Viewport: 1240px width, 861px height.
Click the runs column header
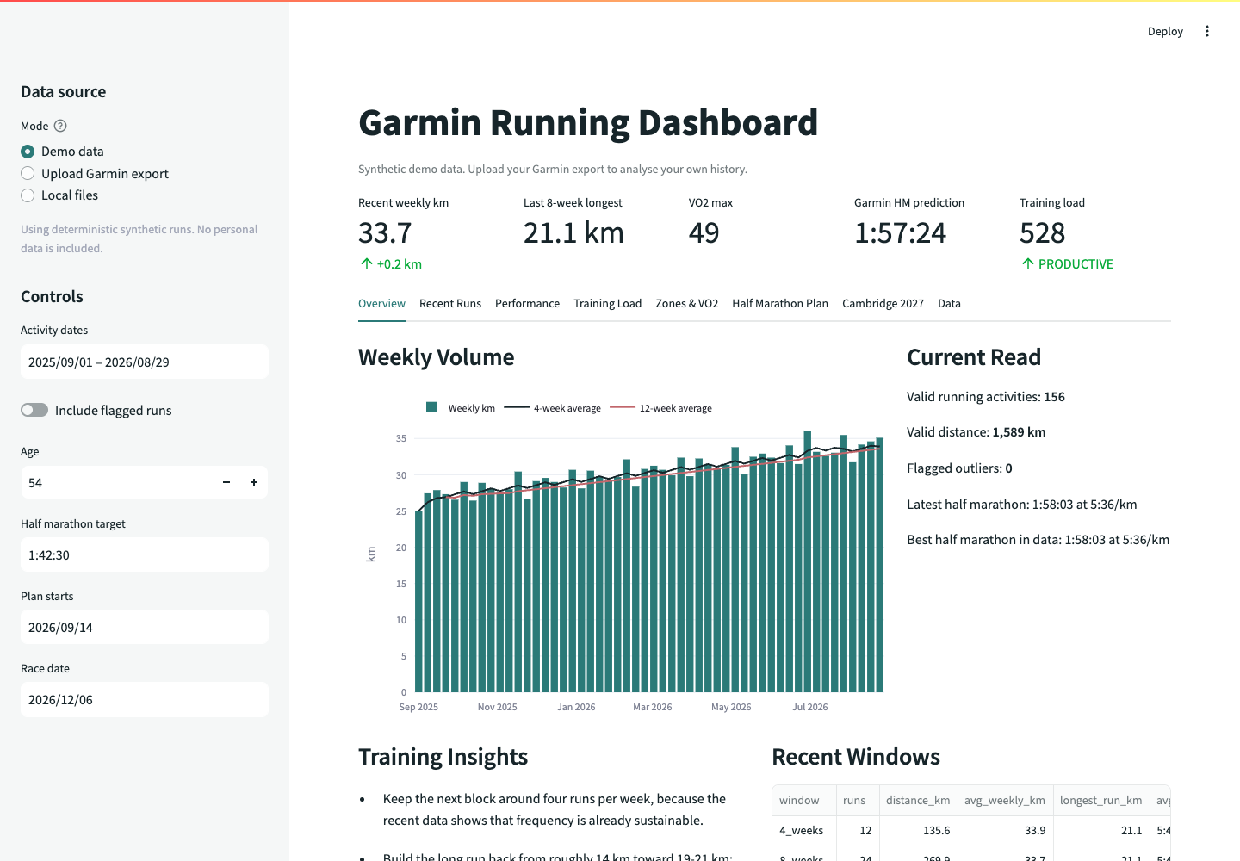[x=858, y=800]
